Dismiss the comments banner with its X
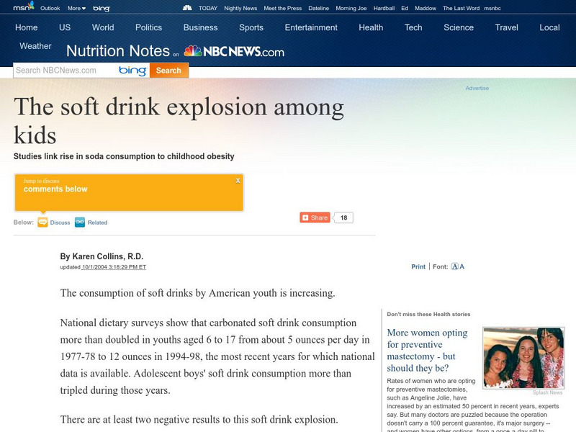The image size is (576, 432). click(238, 180)
